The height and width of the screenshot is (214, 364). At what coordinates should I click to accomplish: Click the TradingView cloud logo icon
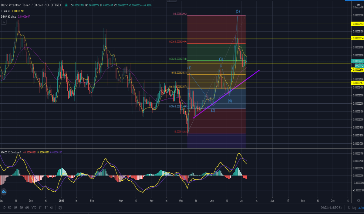[x=4, y=192]
